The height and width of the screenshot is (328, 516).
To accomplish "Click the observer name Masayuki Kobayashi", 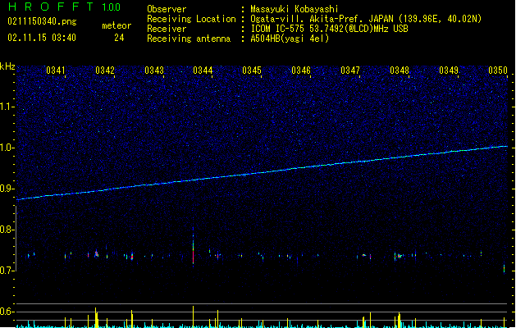I will click(x=295, y=9).
